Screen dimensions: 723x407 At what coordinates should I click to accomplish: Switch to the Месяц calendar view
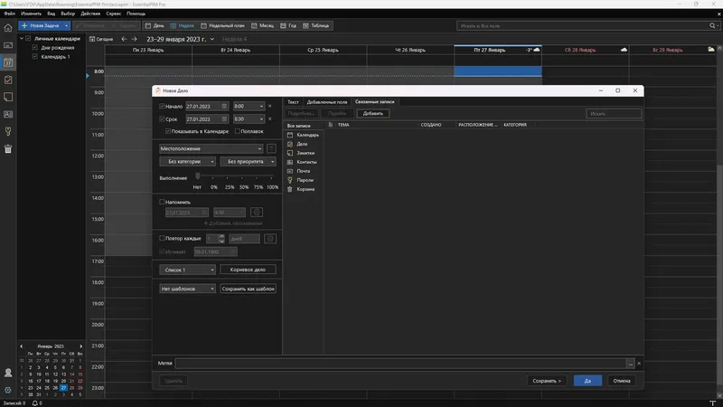pyautogui.click(x=262, y=26)
